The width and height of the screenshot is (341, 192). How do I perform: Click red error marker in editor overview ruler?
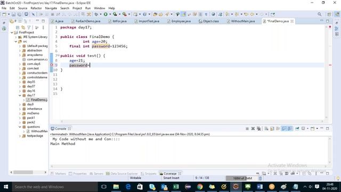click(330, 65)
